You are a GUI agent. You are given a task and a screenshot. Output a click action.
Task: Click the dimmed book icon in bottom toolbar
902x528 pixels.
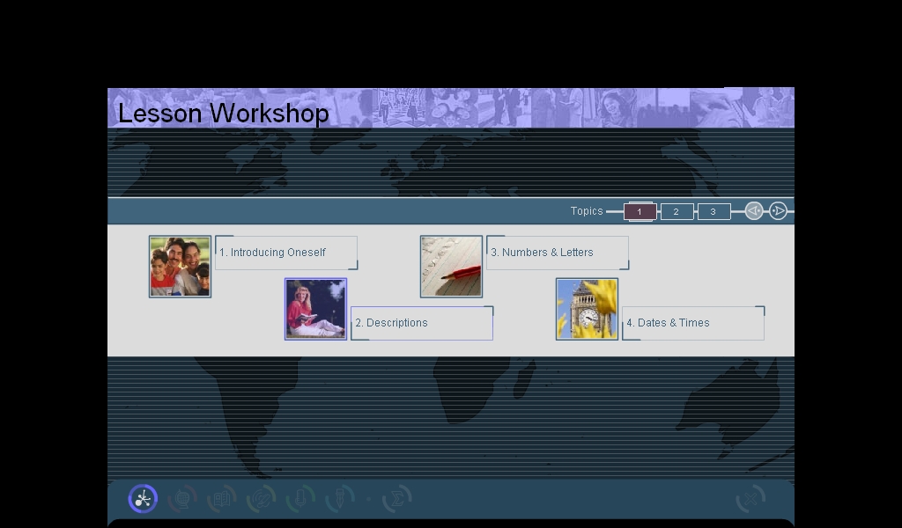(x=222, y=499)
